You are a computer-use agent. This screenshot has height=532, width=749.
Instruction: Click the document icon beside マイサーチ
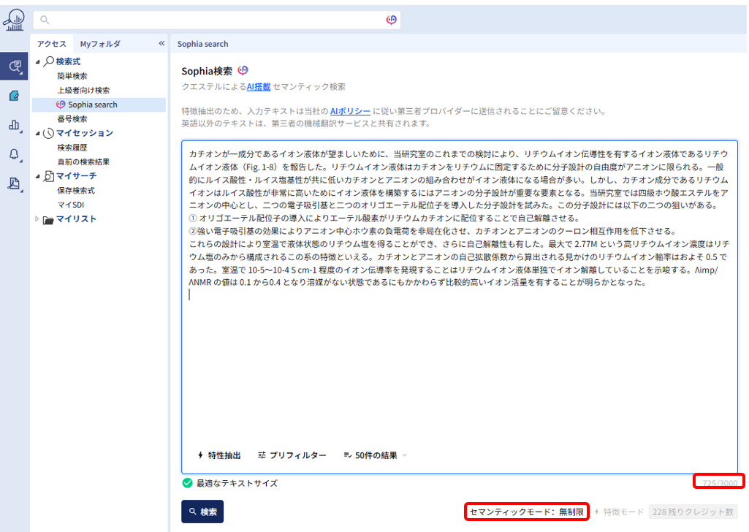49,176
